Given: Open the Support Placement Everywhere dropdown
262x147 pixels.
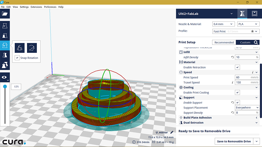Looking at the screenshot, I should pos(247,108).
